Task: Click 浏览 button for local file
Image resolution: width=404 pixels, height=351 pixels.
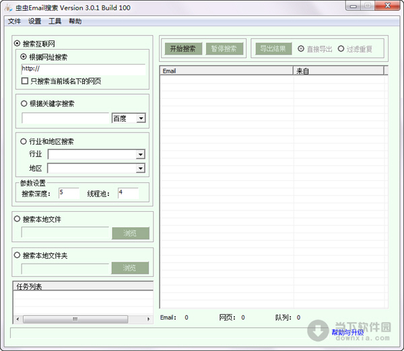Action: (131, 233)
